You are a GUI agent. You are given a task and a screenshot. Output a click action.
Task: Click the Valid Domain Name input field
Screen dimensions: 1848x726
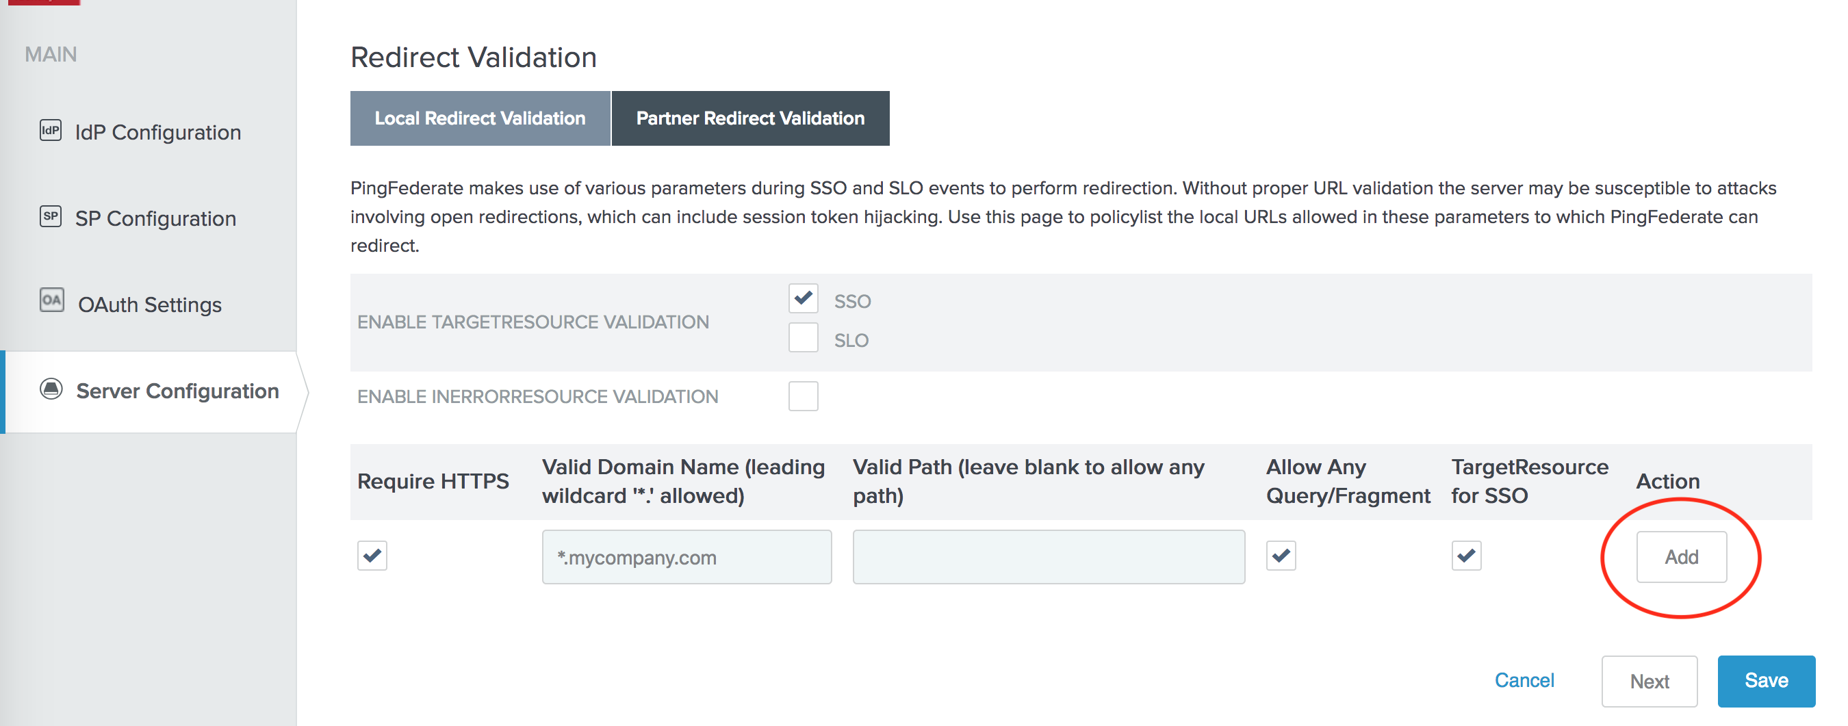[686, 558]
